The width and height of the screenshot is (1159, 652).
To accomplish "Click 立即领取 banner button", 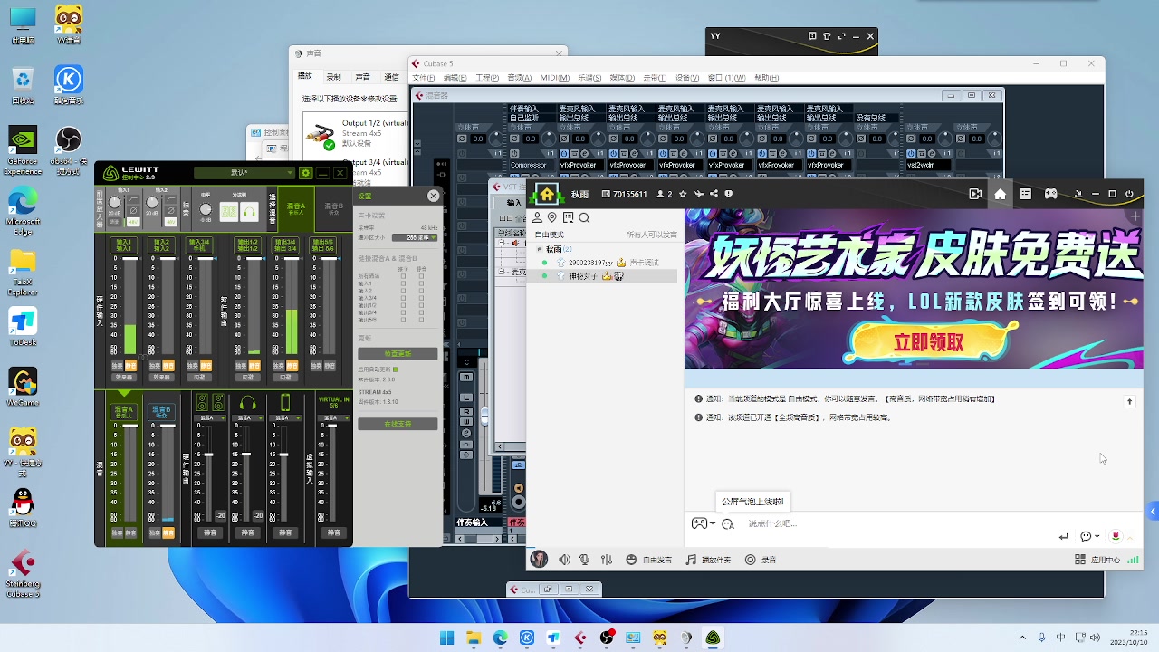I will click(x=929, y=343).
